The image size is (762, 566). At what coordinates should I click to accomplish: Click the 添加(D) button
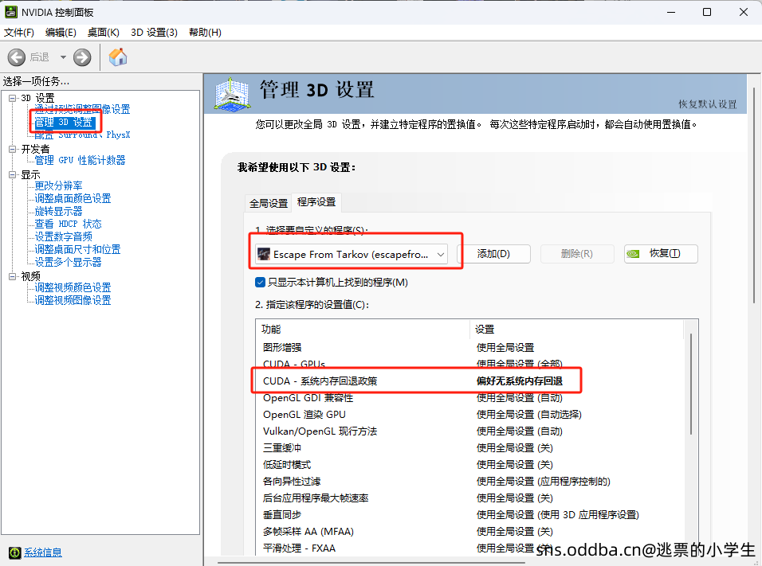click(x=493, y=254)
